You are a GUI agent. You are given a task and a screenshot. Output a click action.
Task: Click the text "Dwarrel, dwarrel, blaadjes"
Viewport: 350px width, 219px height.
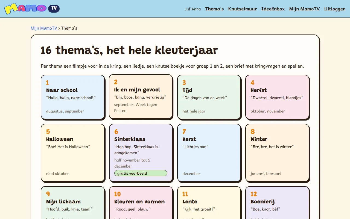point(277,98)
